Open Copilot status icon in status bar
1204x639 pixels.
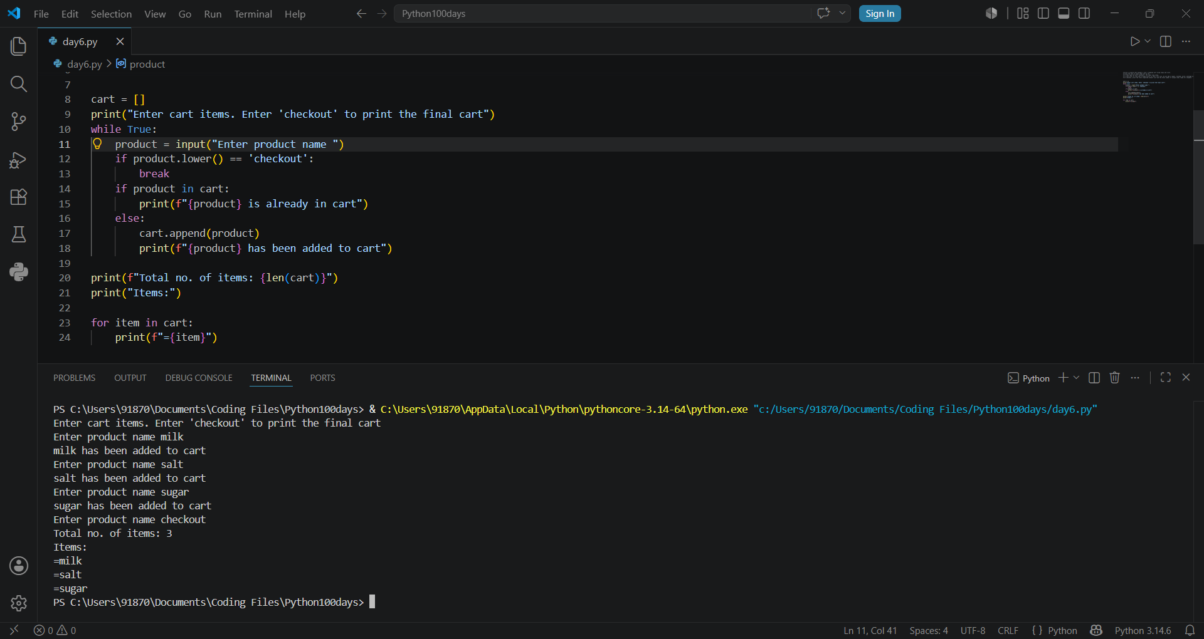pyautogui.click(x=1096, y=630)
